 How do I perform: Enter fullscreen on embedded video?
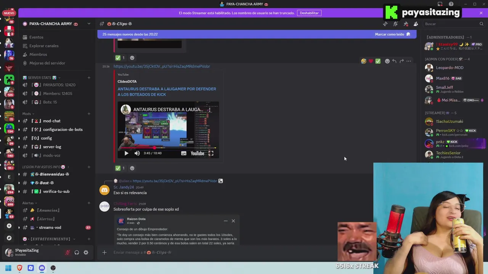(211, 153)
